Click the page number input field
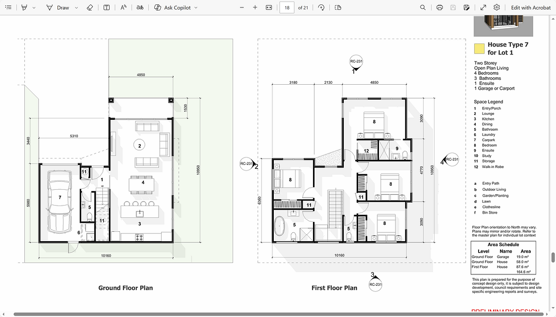This screenshot has height=317, width=556. [287, 7]
